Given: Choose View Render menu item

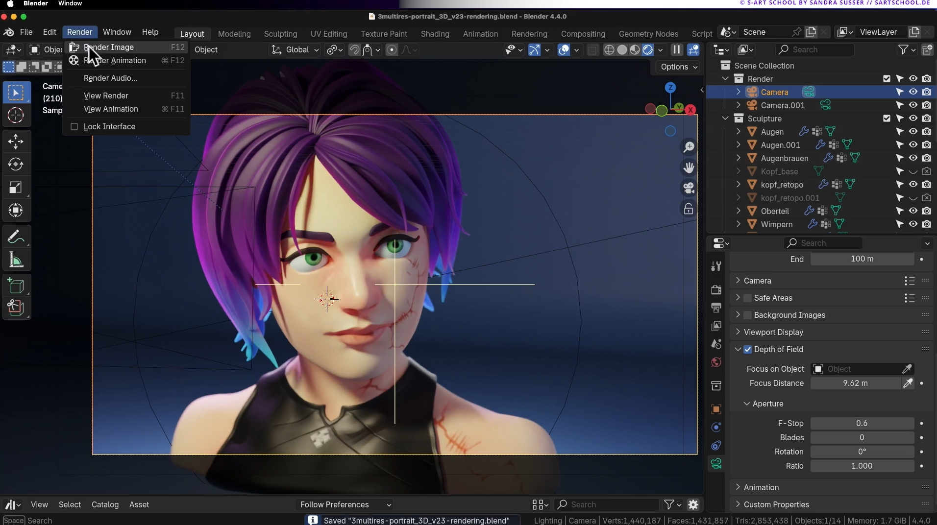Looking at the screenshot, I should pyautogui.click(x=126, y=95).
